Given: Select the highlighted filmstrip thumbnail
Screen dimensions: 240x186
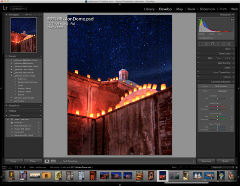Looking at the screenshot, I should click(163, 176).
